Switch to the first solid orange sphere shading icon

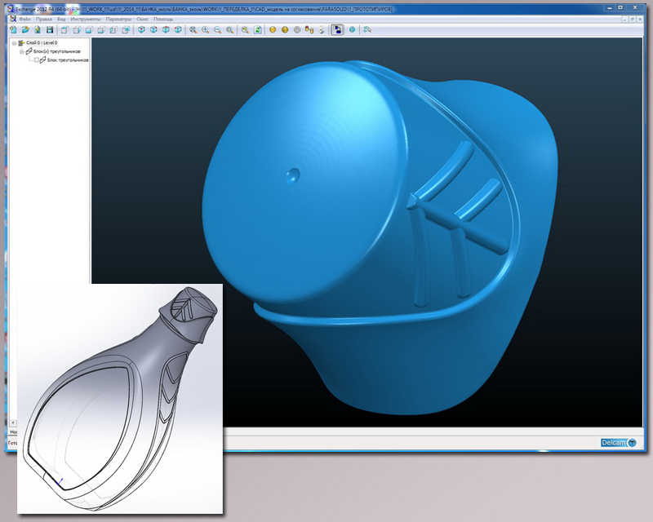pos(273,29)
